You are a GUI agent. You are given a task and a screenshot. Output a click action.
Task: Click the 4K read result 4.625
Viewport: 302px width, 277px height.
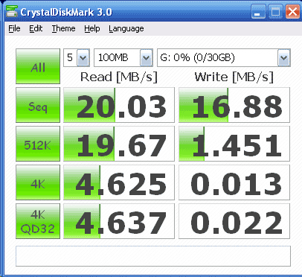point(119,182)
